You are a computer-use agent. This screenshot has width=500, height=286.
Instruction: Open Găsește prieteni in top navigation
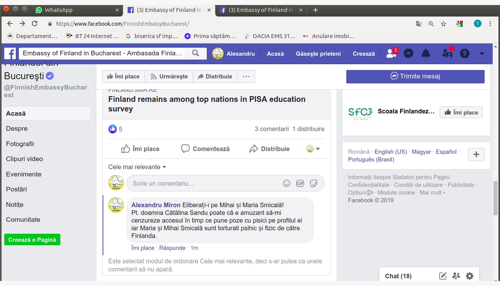pyautogui.click(x=318, y=54)
